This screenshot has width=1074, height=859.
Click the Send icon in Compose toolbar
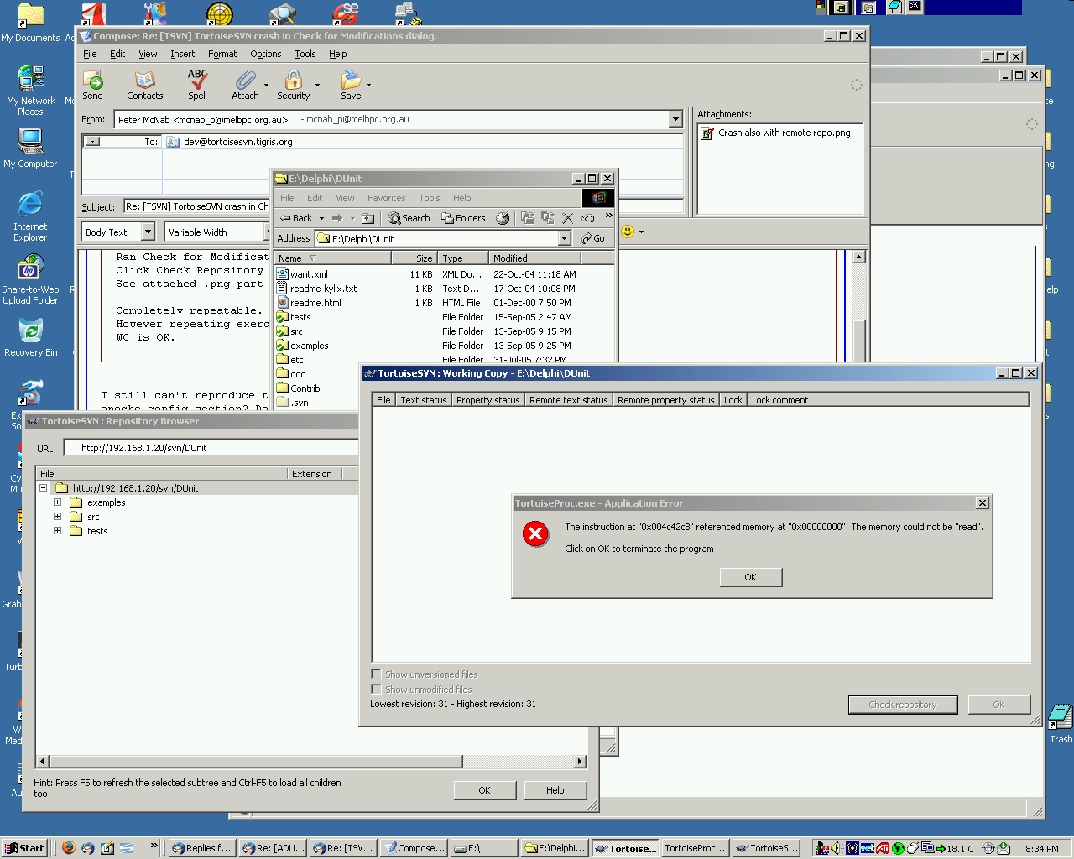click(x=93, y=86)
